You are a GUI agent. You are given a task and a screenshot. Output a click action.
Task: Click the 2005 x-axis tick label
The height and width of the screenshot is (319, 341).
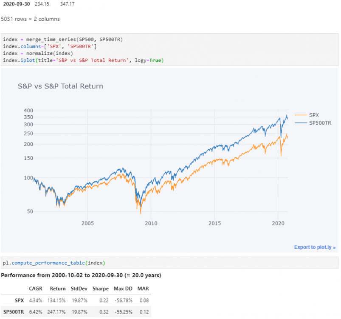point(87,223)
